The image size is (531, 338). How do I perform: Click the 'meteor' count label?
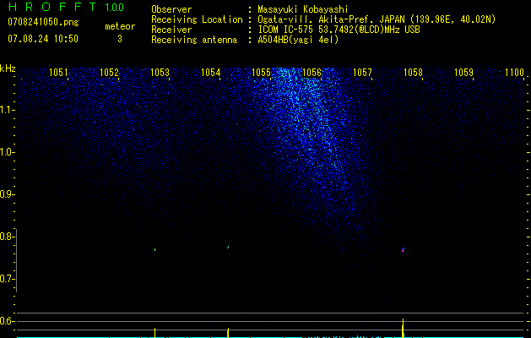[x=120, y=26]
